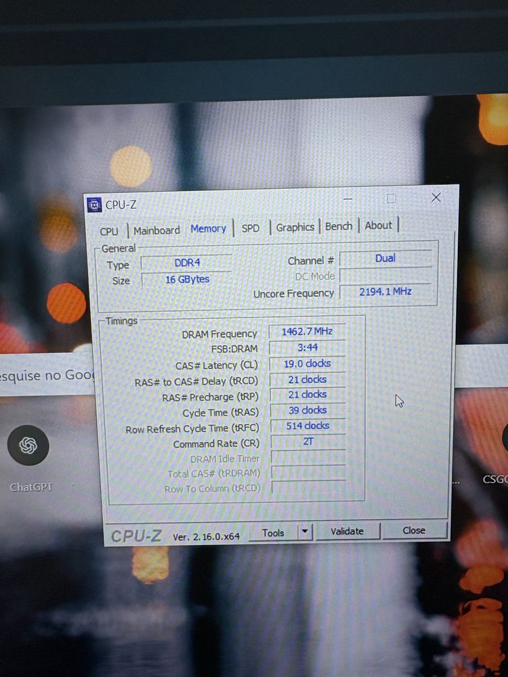Open the CPU tab in CPU-Z
The width and height of the screenshot is (508, 677).
(109, 232)
